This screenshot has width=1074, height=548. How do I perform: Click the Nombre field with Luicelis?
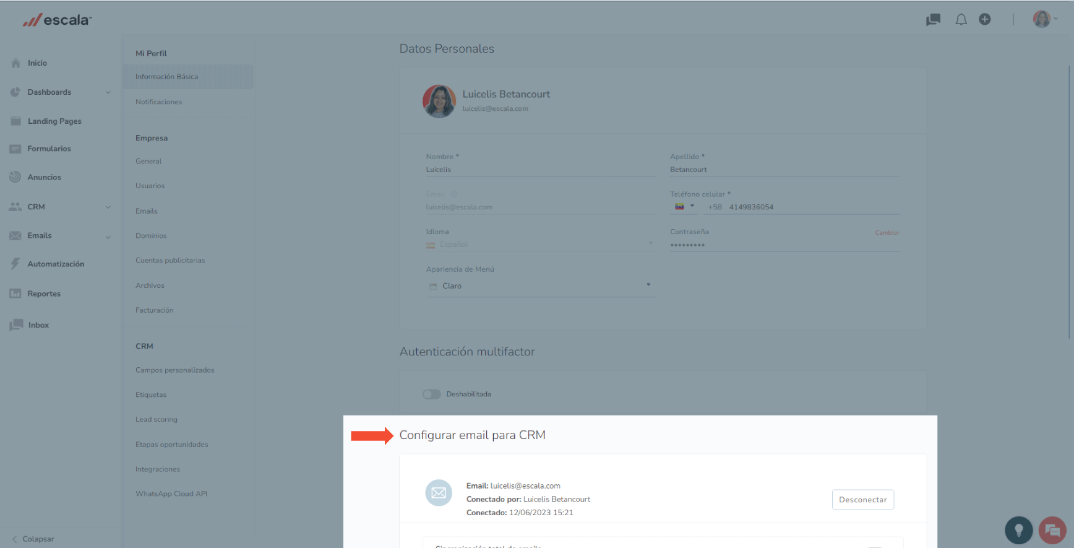pos(540,170)
